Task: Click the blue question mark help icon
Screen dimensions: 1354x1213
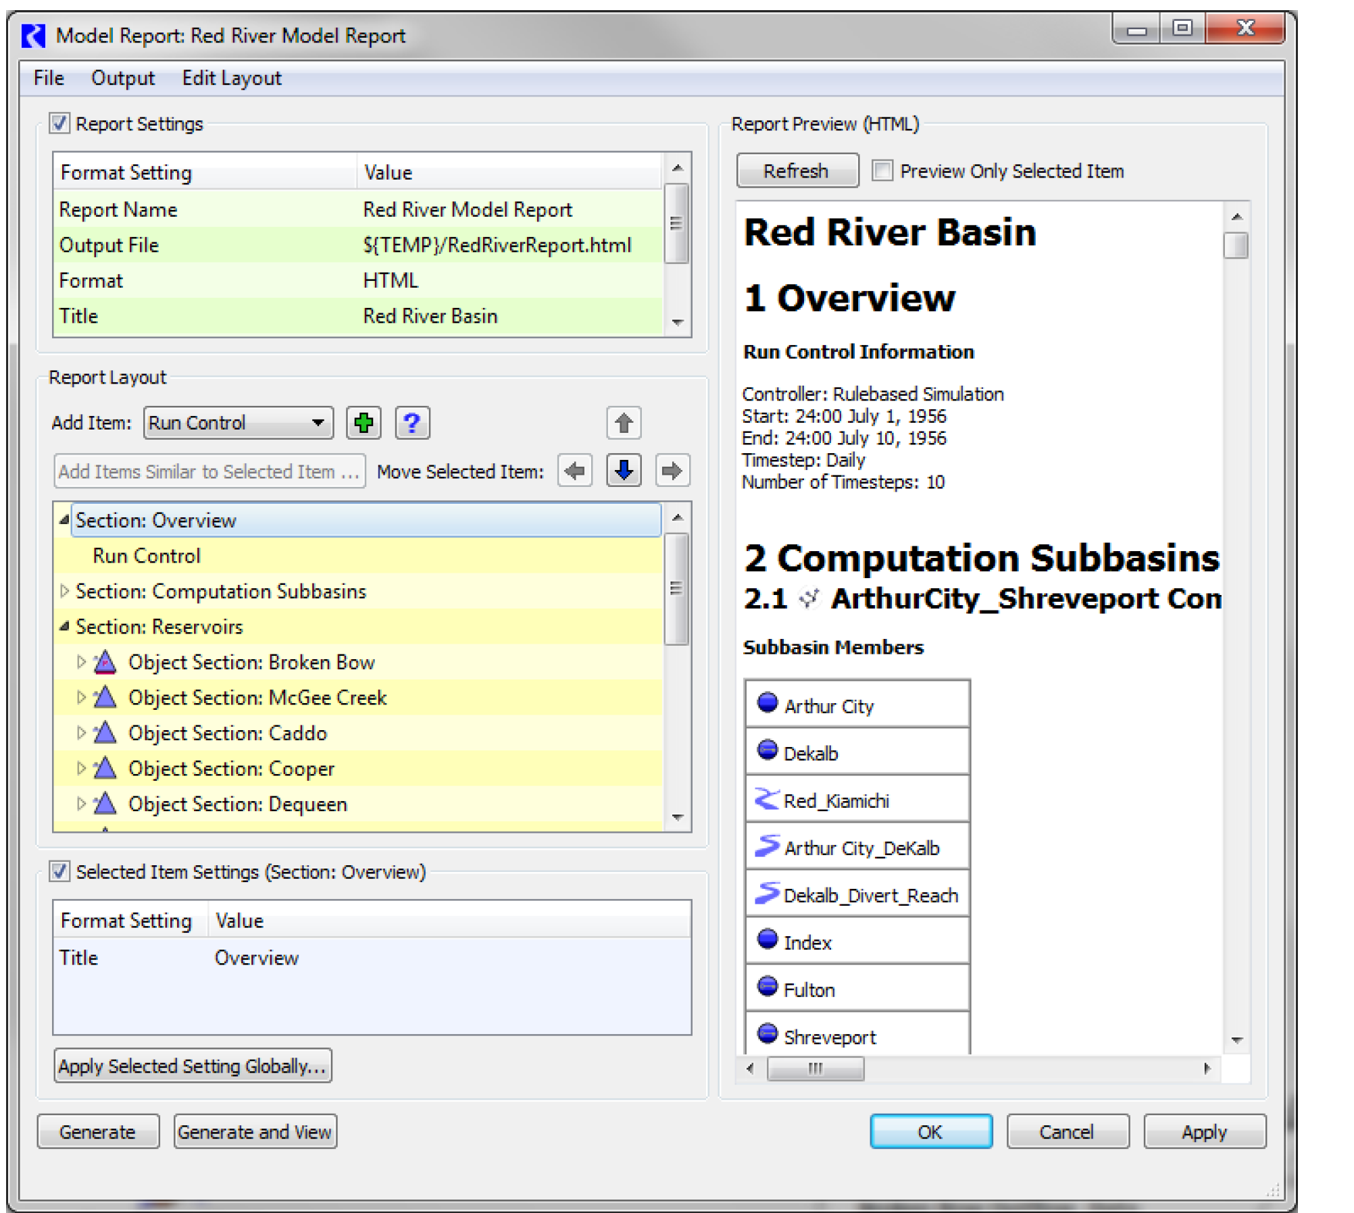Action: click(412, 423)
